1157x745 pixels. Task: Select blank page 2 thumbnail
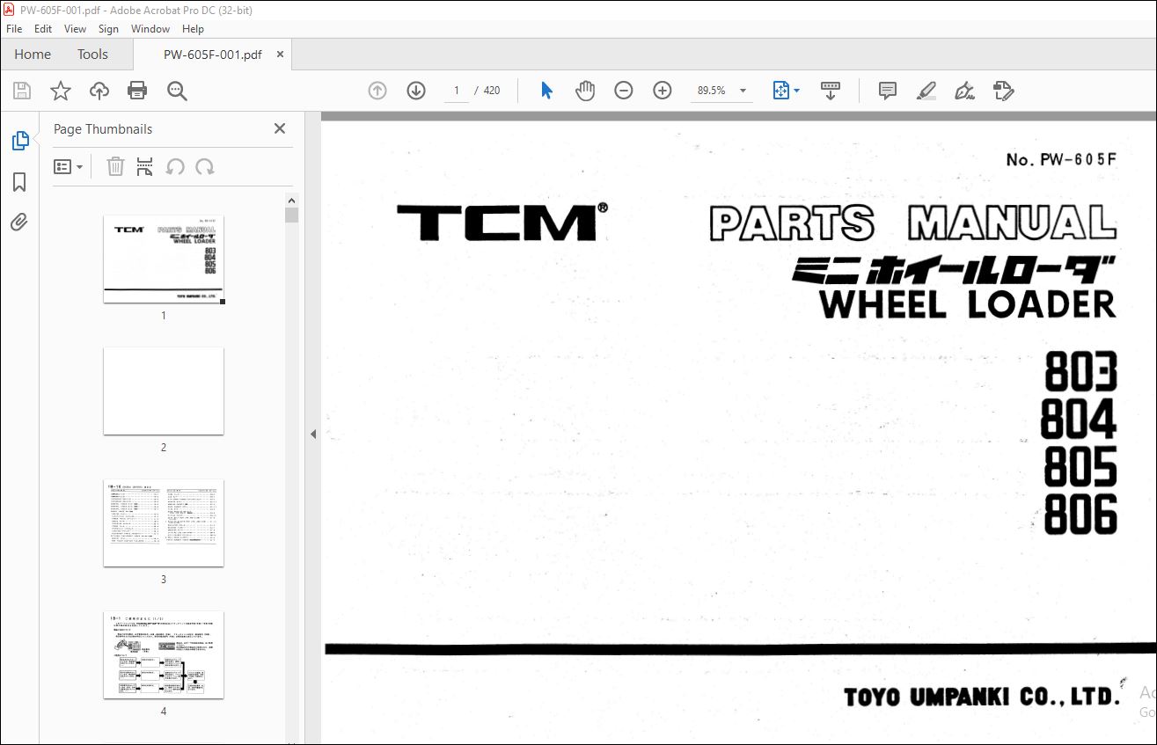164,391
